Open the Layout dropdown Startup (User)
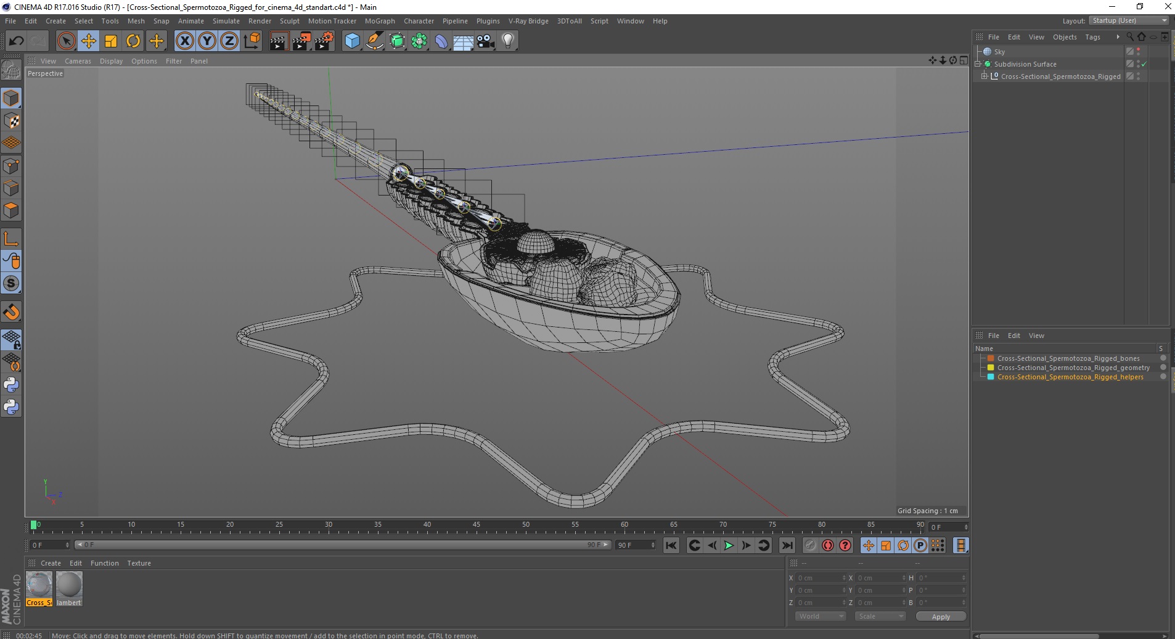Screen dimensions: 1175x639 [1129, 20]
